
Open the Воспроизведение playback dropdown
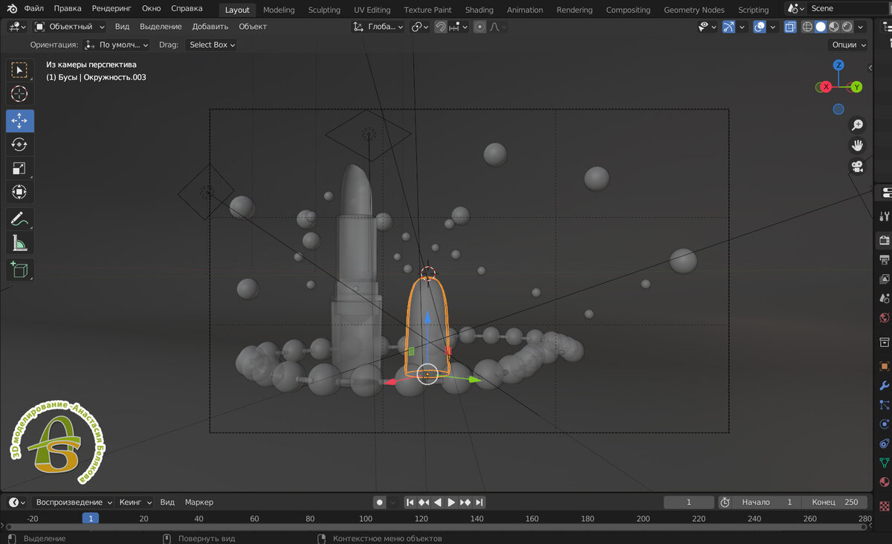point(72,502)
